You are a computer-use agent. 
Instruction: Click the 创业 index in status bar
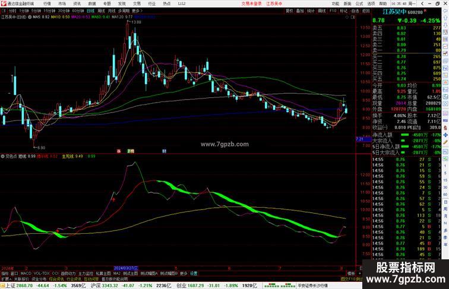pyautogui.click(x=181, y=285)
